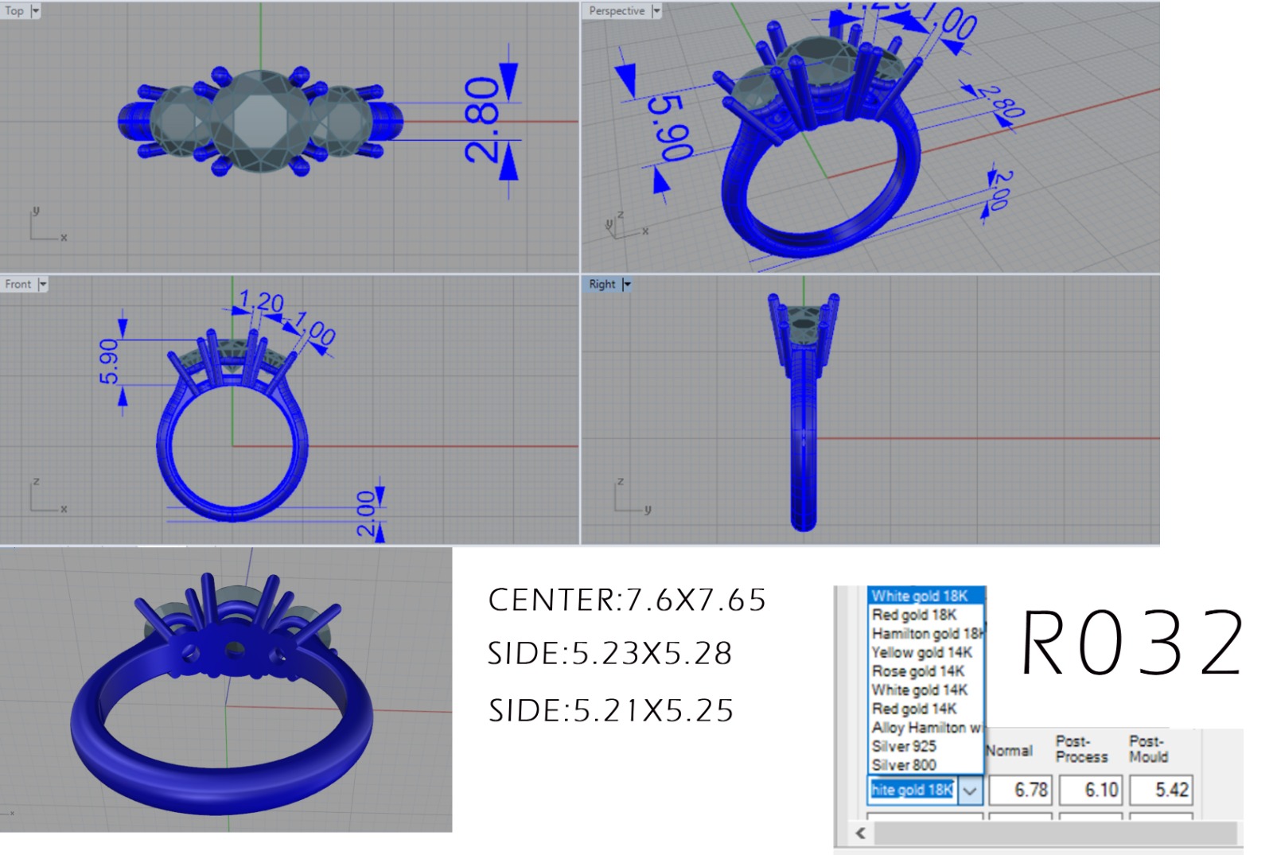The image size is (1273, 855).
Task: Click the 2.80 dimension in Top view
Action: [482, 121]
